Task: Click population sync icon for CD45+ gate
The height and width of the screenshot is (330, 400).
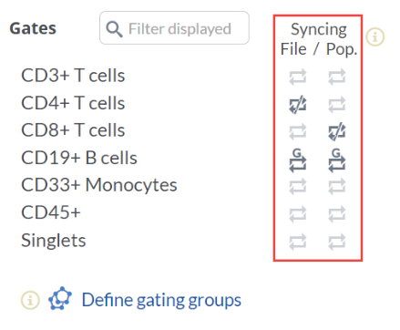Action: pos(337,214)
